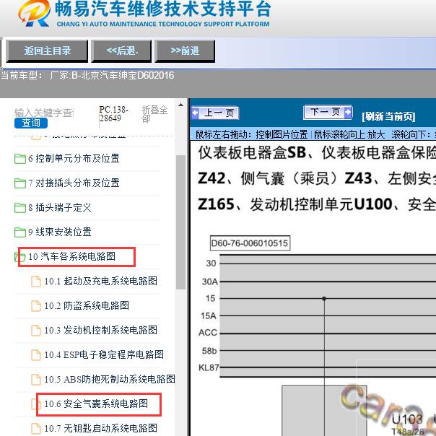Open 10.7 无钥匙启动系统电路图
The width and height of the screenshot is (436, 436).
click(x=100, y=428)
